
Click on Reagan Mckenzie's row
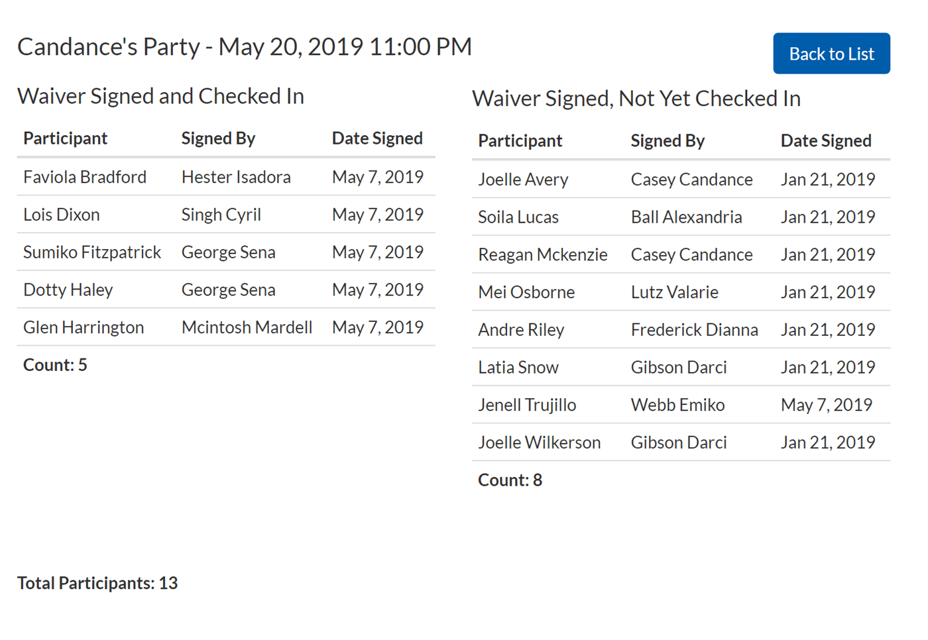point(542,254)
